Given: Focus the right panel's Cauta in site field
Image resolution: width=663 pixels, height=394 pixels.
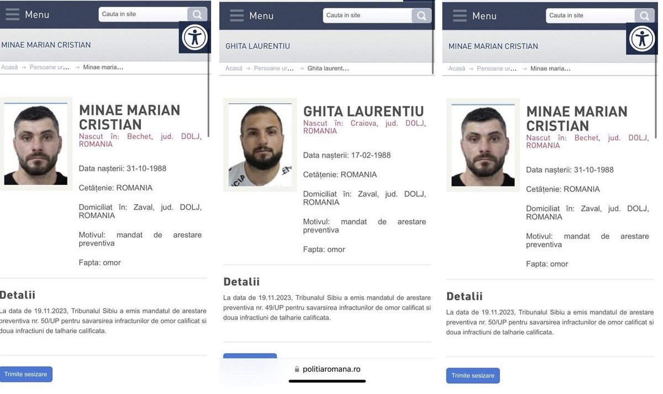Looking at the screenshot, I should [x=591, y=15].
